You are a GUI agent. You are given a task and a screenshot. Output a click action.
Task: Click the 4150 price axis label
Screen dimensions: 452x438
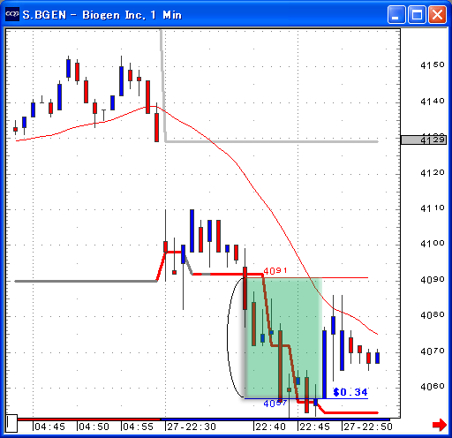(433, 65)
